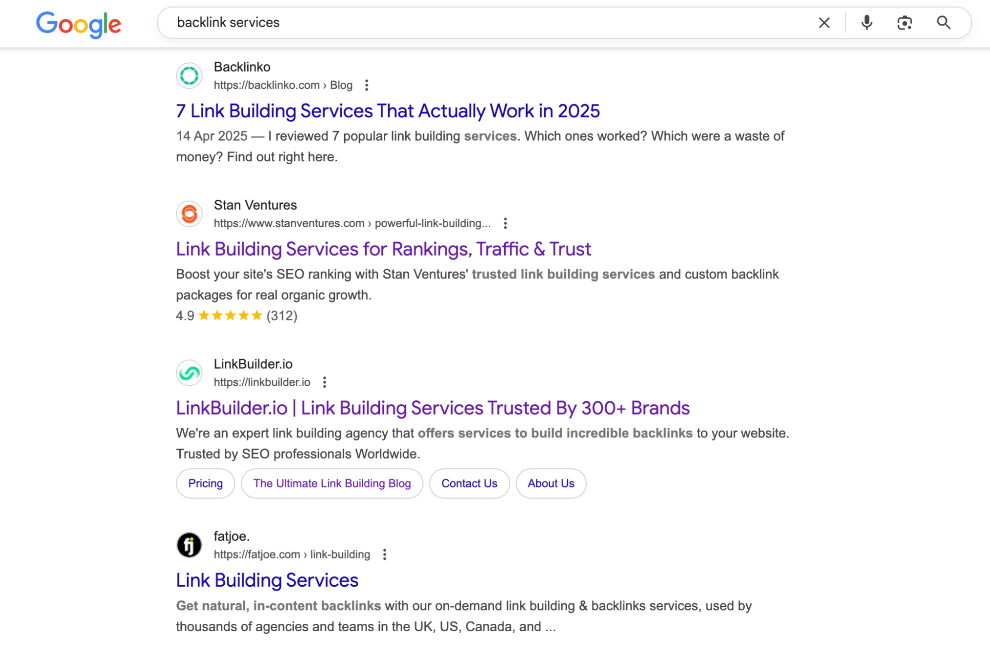Open Google Lens image search
Viewport: 990px width, 654px height.
(x=904, y=23)
